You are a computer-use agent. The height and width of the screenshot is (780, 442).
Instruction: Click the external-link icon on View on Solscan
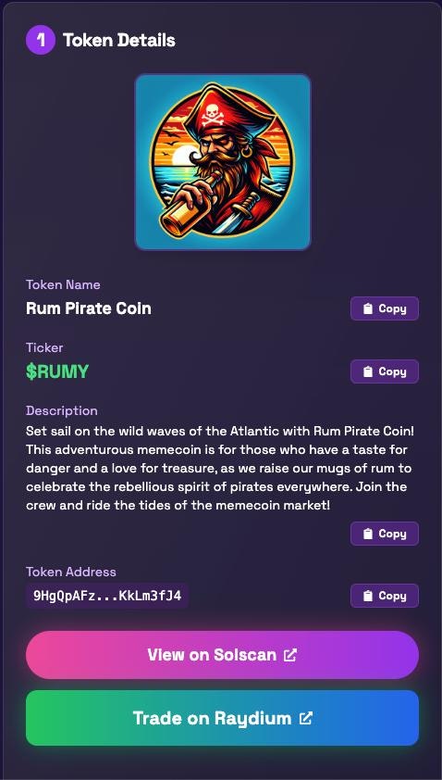pos(290,655)
